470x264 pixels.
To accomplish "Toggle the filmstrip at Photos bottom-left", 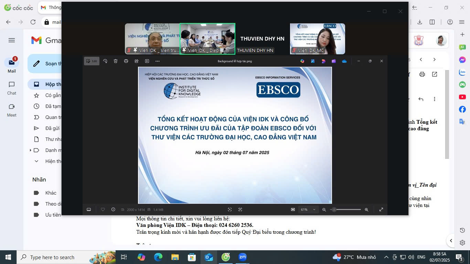I will click(89, 210).
